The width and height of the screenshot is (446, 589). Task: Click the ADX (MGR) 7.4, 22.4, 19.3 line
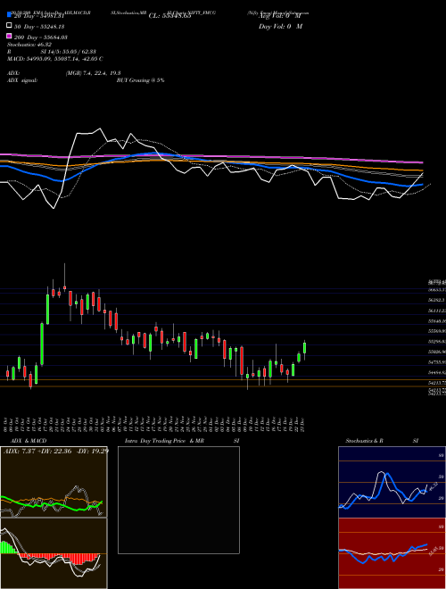pos(64,73)
